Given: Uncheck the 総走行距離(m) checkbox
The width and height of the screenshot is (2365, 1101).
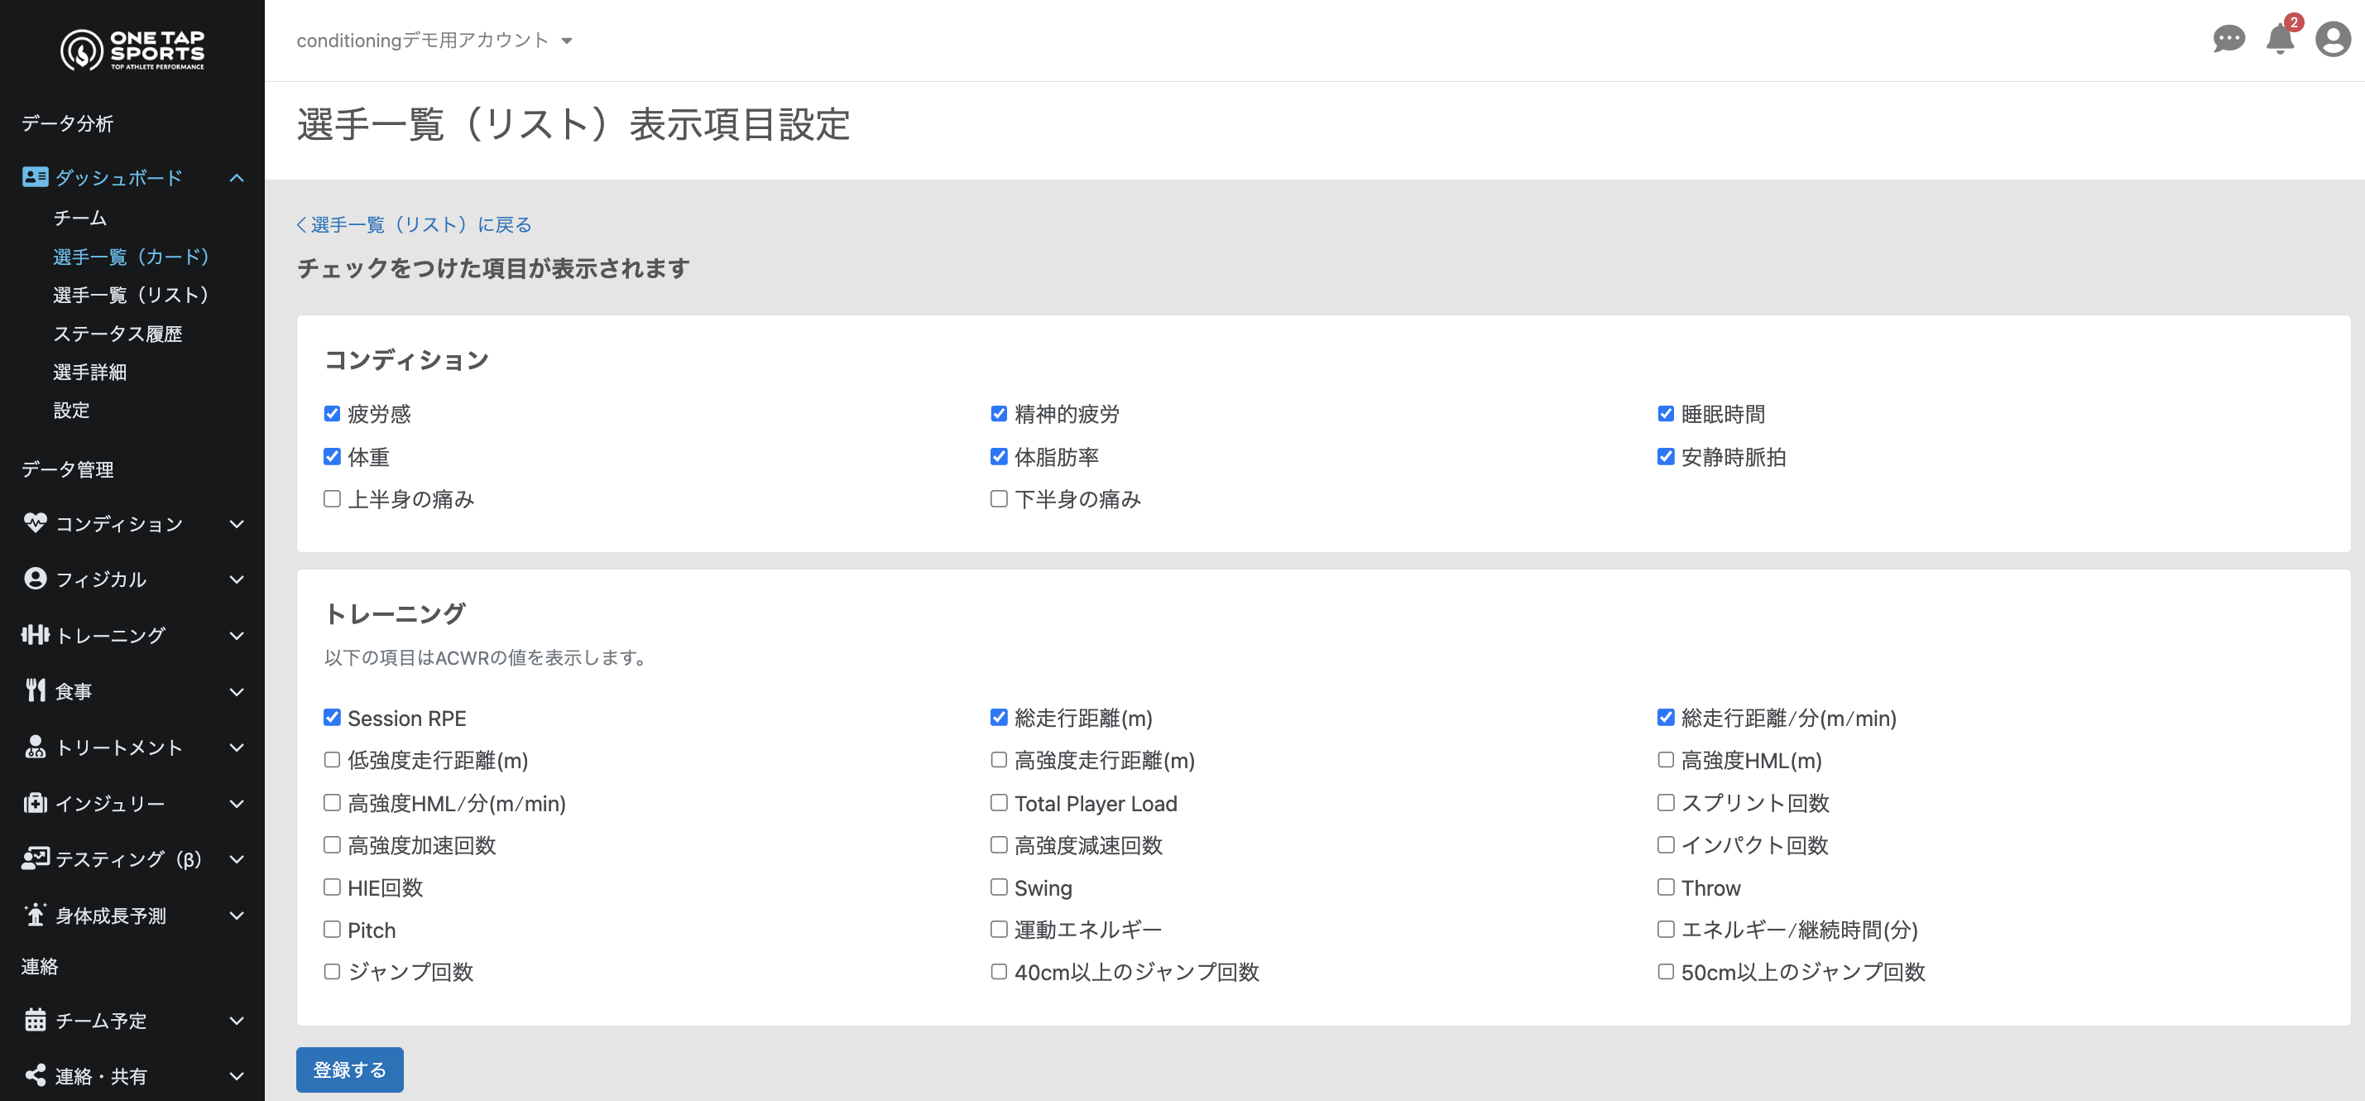Looking at the screenshot, I should click(x=999, y=718).
